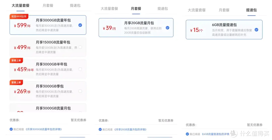Image resolution: width=272 pixels, height=140 pixels.
Task: Toggle the 6GB流量提速包 selection circle
Action: 256,30
